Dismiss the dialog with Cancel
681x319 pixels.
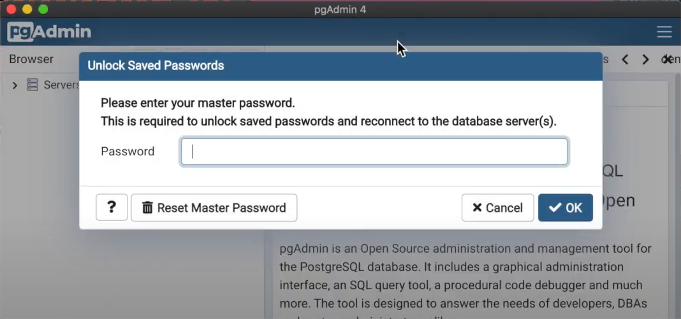pyautogui.click(x=498, y=208)
